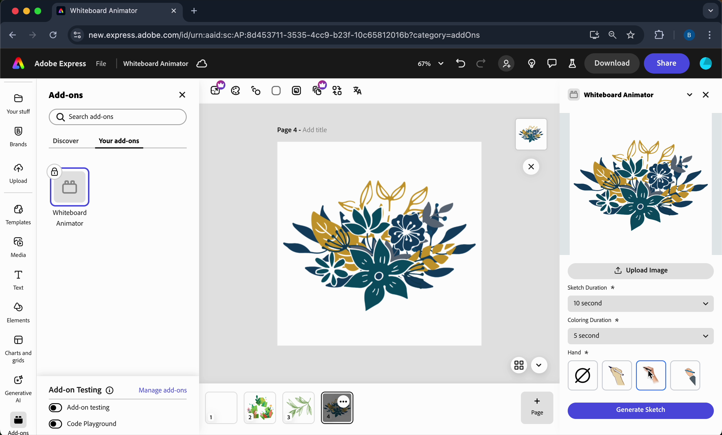Open the Elements panel in sidebar
Viewport: 722px width, 435px height.
tap(18, 312)
